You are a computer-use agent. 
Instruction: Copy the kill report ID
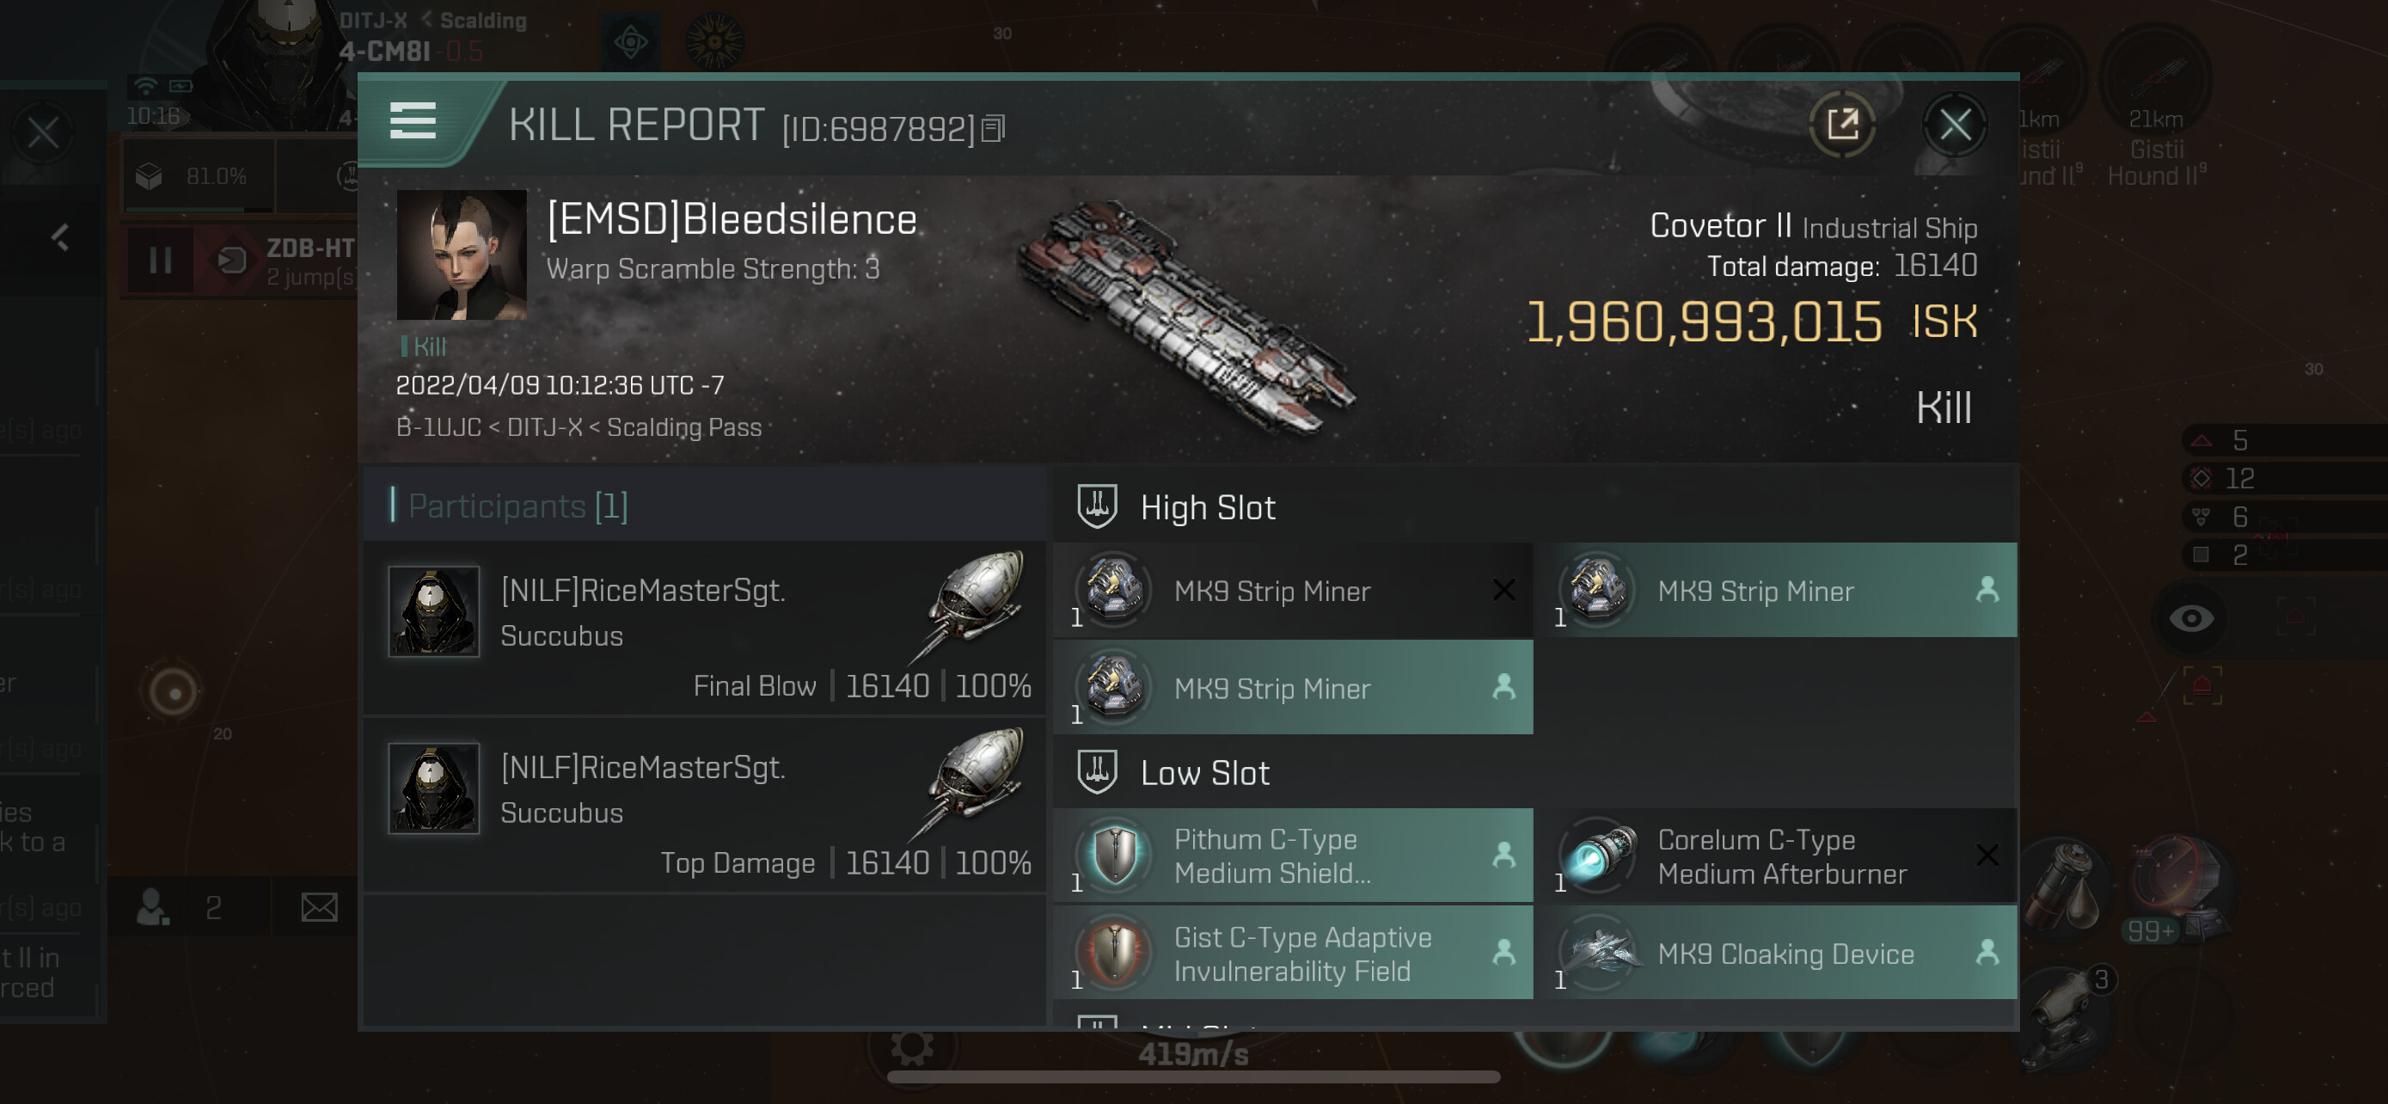point(993,129)
